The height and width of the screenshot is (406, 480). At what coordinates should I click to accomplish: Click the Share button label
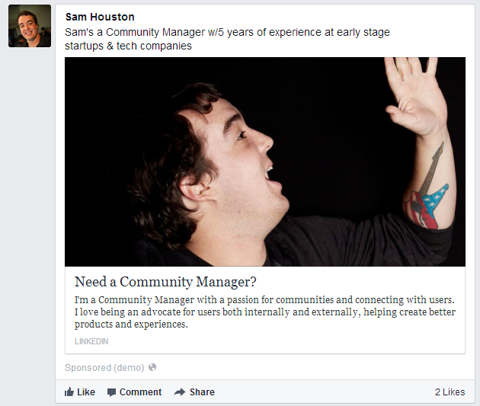(202, 392)
